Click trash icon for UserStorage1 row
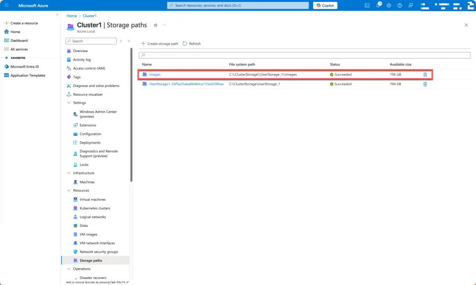The height and width of the screenshot is (285, 476). coord(425,84)
